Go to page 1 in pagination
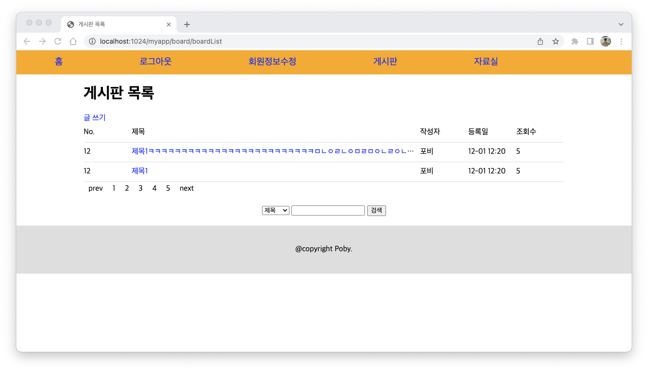Image resolution: width=648 pixels, height=372 pixels. pyautogui.click(x=114, y=188)
